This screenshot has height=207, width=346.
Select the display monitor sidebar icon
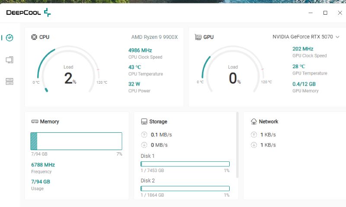[10, 60]
